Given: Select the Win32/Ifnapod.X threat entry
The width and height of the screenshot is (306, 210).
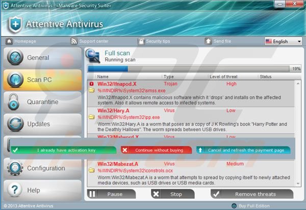Looking at the screenshot, I should [191, 93].
